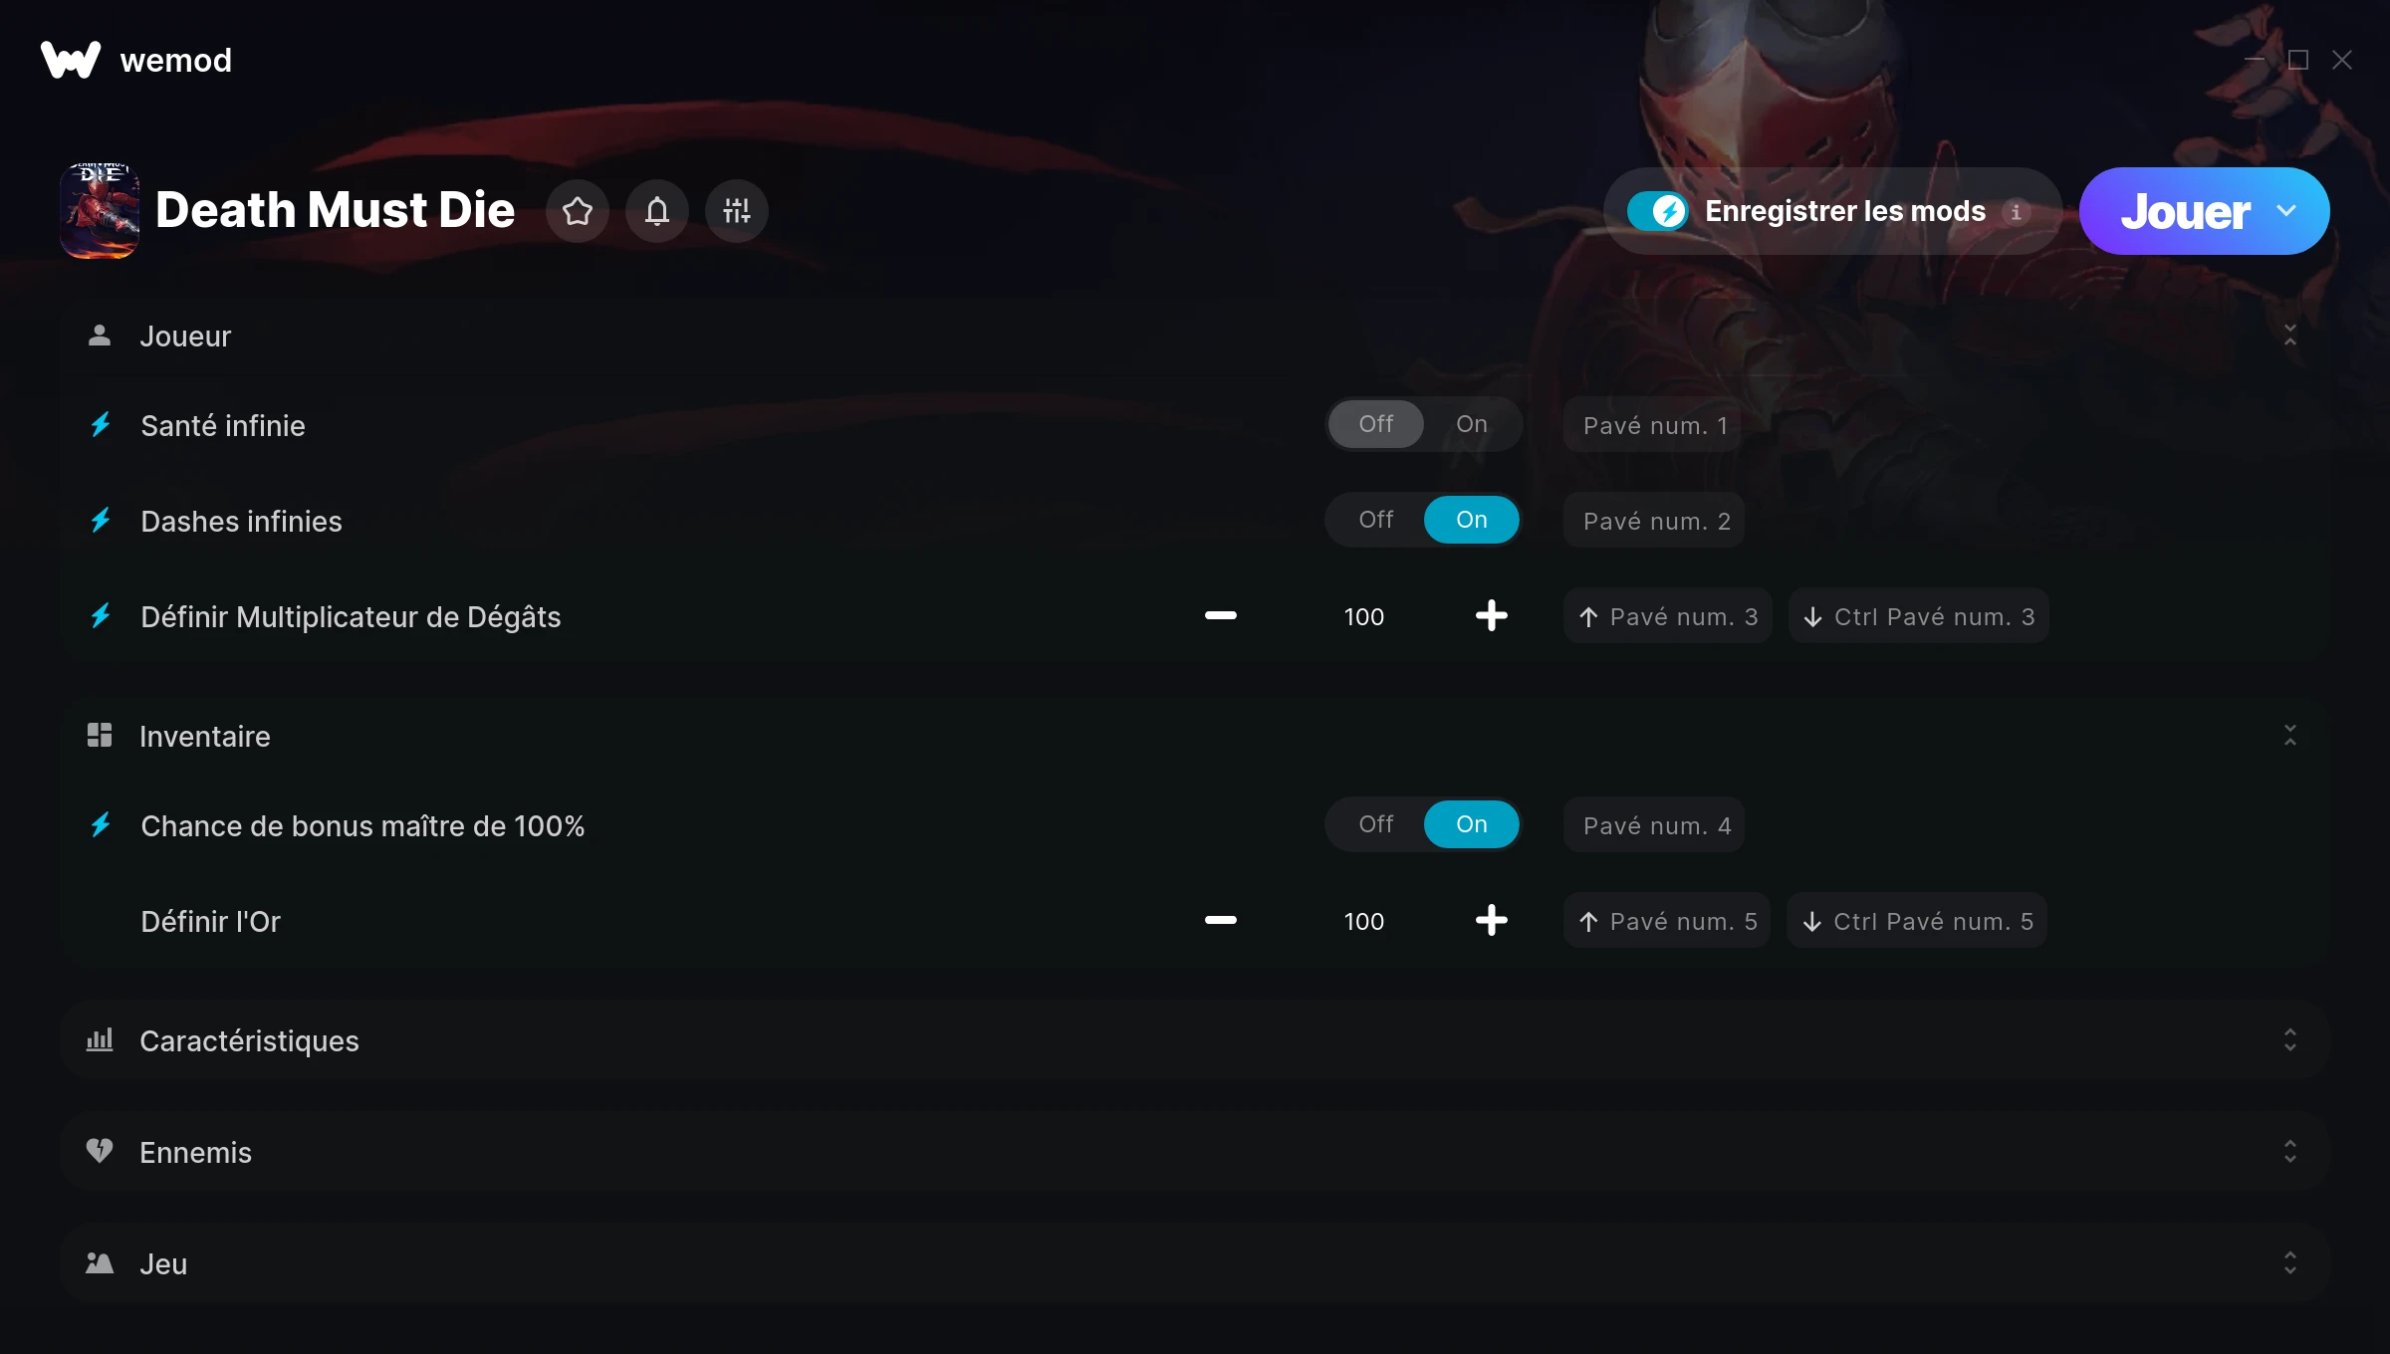Screen dimensions: 2390x1354
Task: Collapse the Inventaire category header
Action: pyautogui.click(x=1195, y=736)
